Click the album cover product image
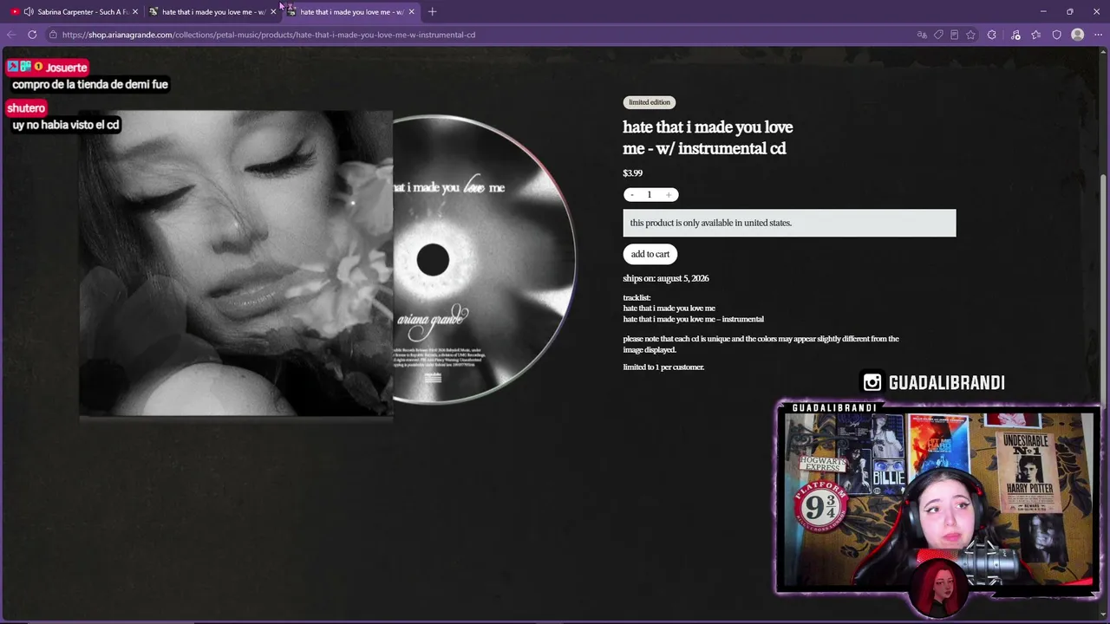 click(236, 263)
